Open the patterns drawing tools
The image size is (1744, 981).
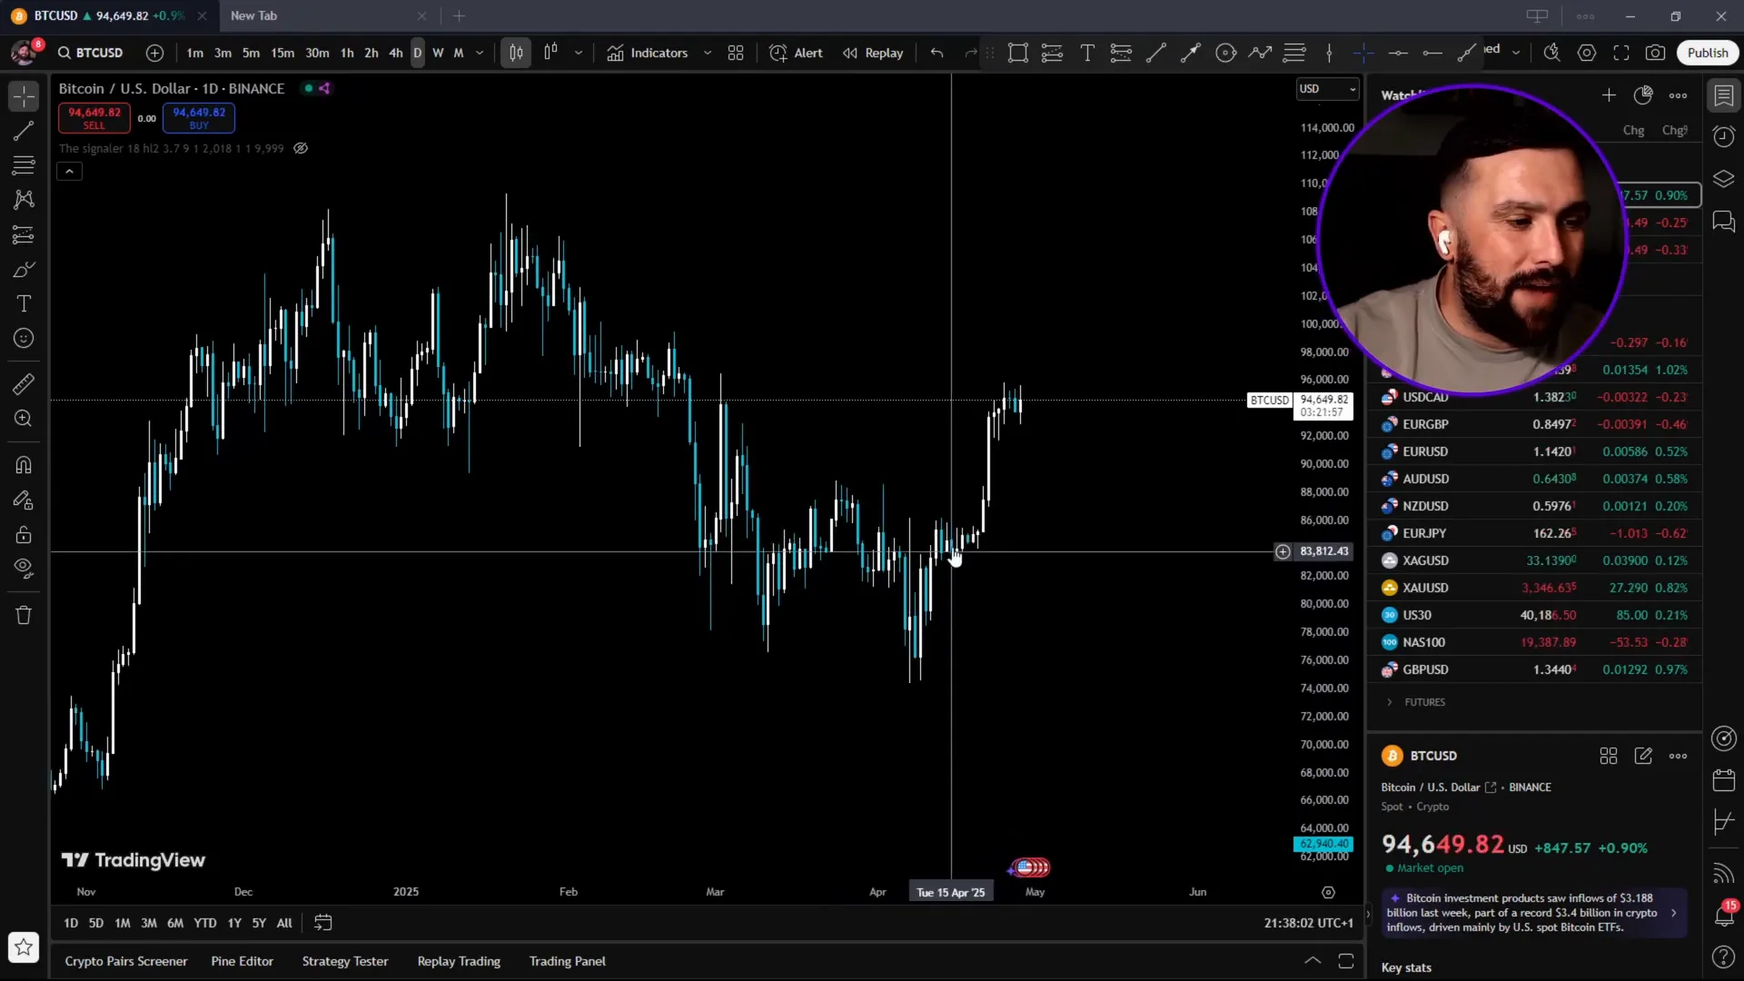pyautogui.click(x=24, y=200)
